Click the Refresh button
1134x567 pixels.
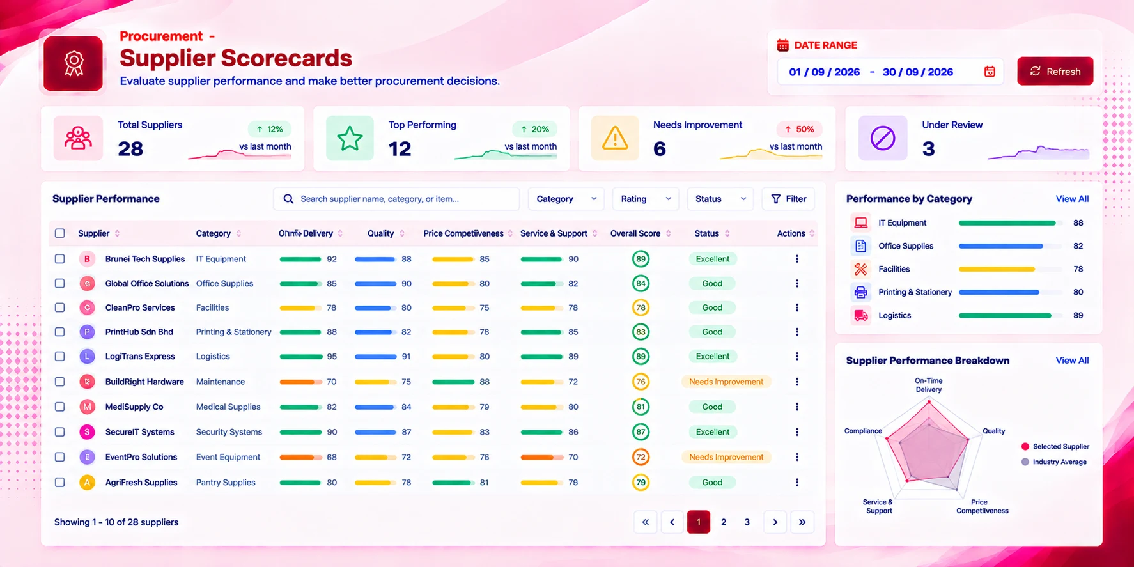point(1055,71)
